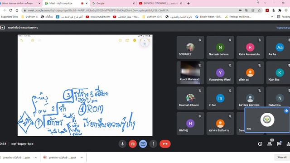Image resolution: width=290 pixels, height=163 pixels.
Task: Open second prewiev-AQRAB pptx download
Action: 60,158
